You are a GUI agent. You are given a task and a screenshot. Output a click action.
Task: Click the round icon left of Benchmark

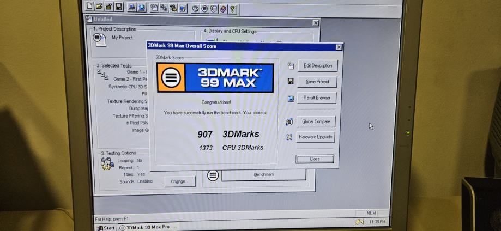point(213,175)
